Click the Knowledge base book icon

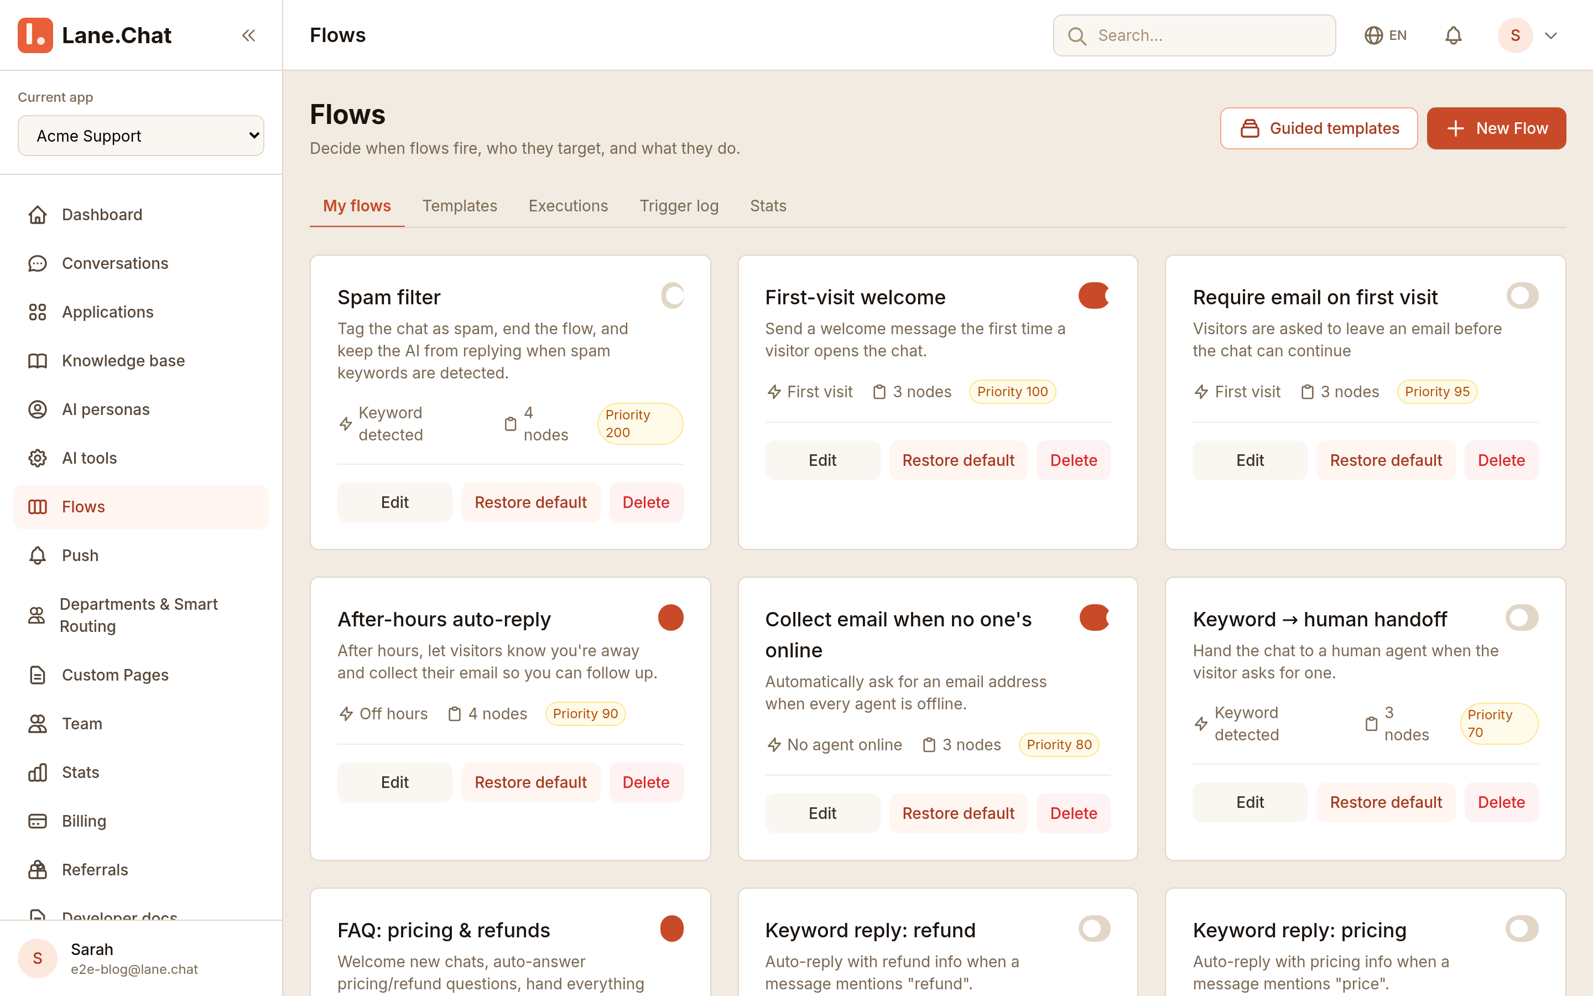[x=38, y=361]
